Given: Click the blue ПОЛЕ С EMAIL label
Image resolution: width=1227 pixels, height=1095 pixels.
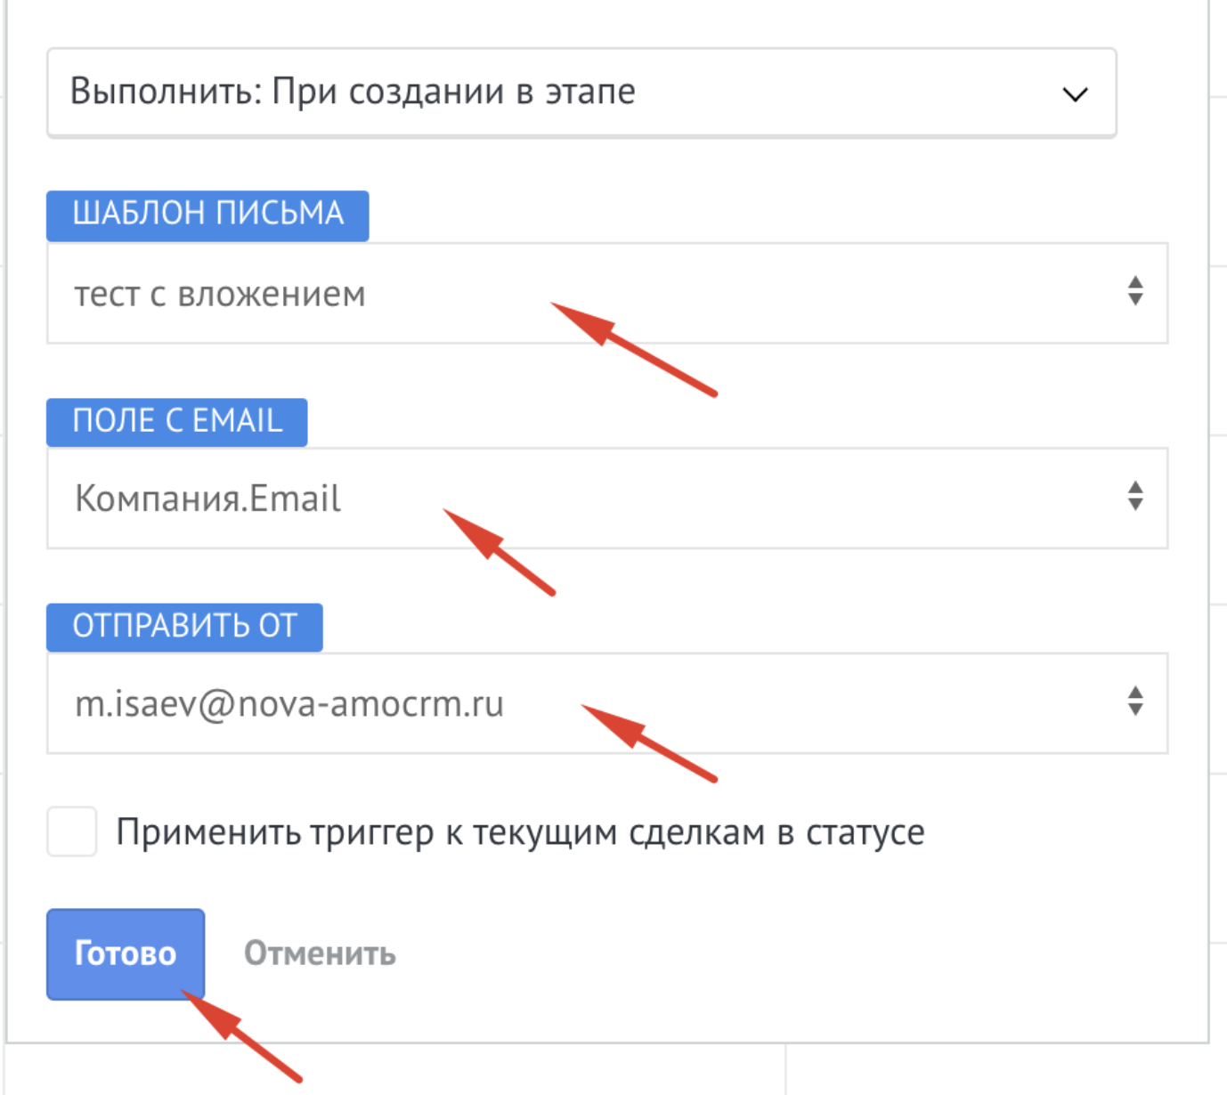Looking at the screenshot, I should point(177,421).
